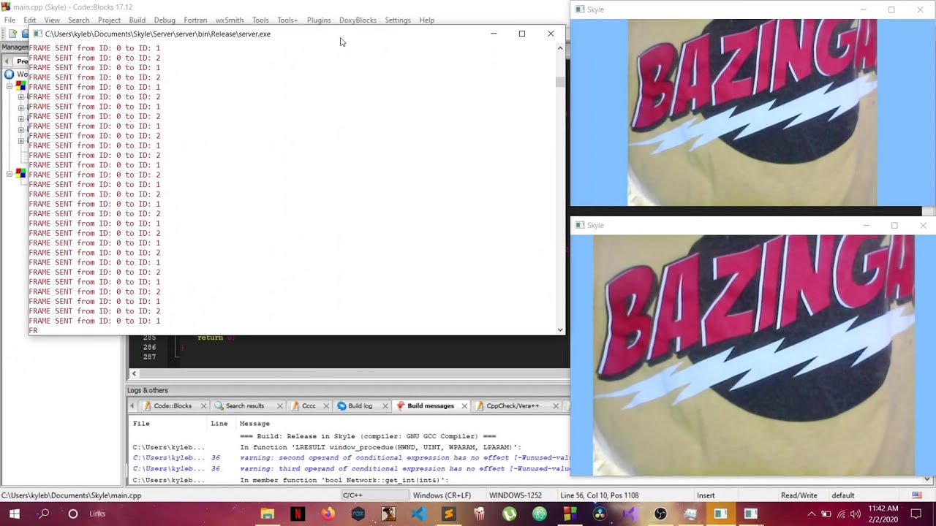The height and width of the screenshot is (526, 936).
Task: Click the volume speaker tray icon
Action: (856, 514)
